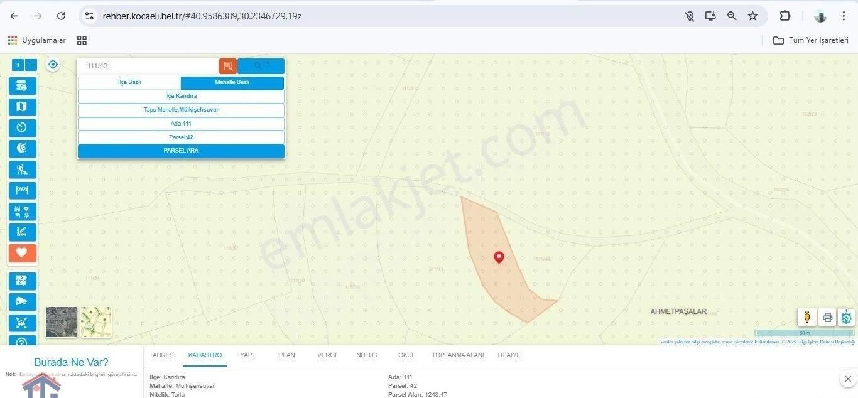Open the road barrier tool
Viewport: 858px width, 398px height.
[23, 190]
